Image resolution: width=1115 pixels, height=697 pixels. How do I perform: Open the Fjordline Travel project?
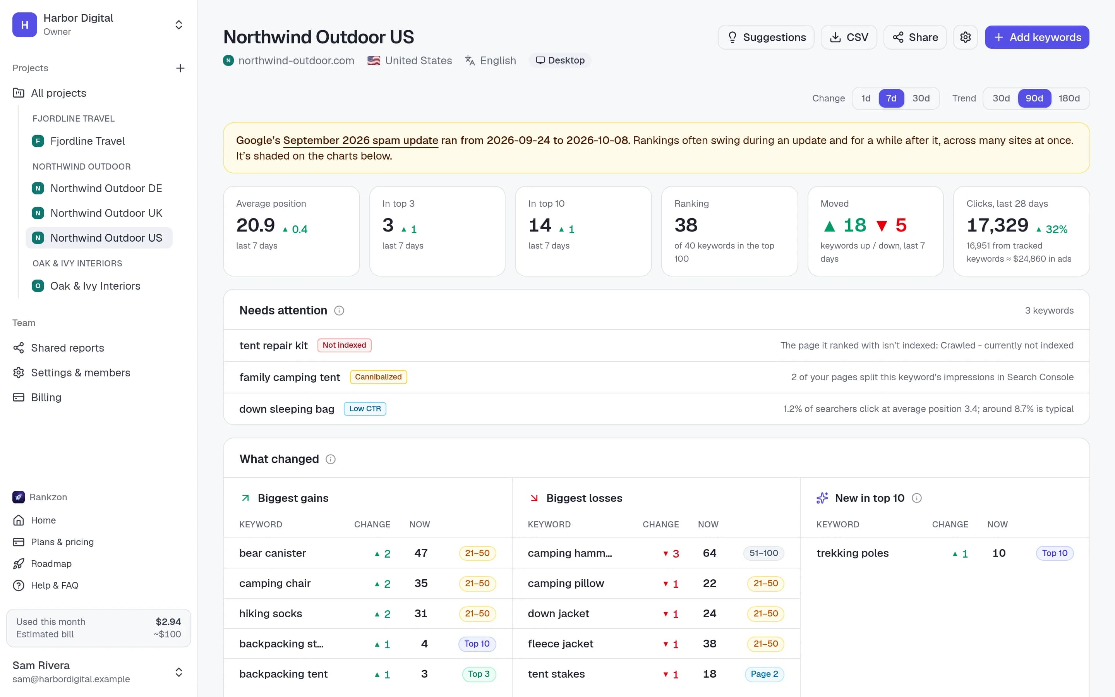99,141
